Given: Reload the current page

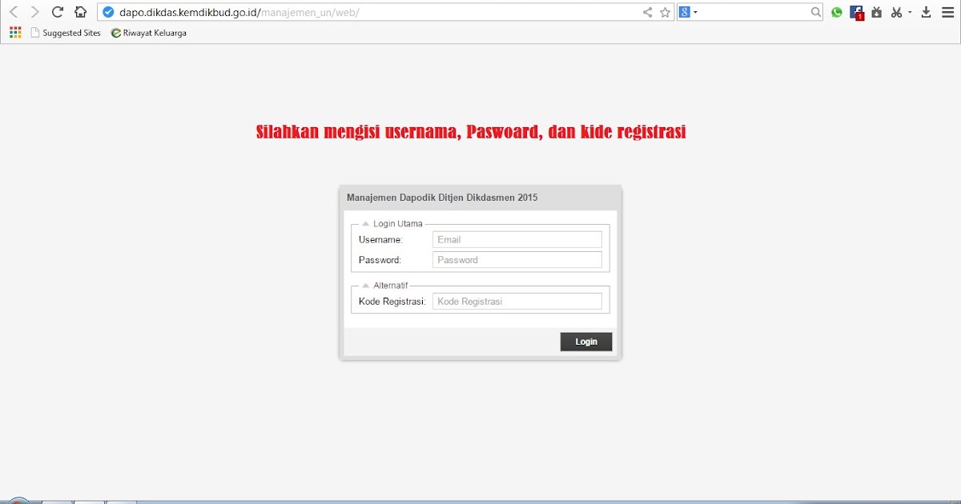Looking at the screenshot, I should (x=57, y=12).
